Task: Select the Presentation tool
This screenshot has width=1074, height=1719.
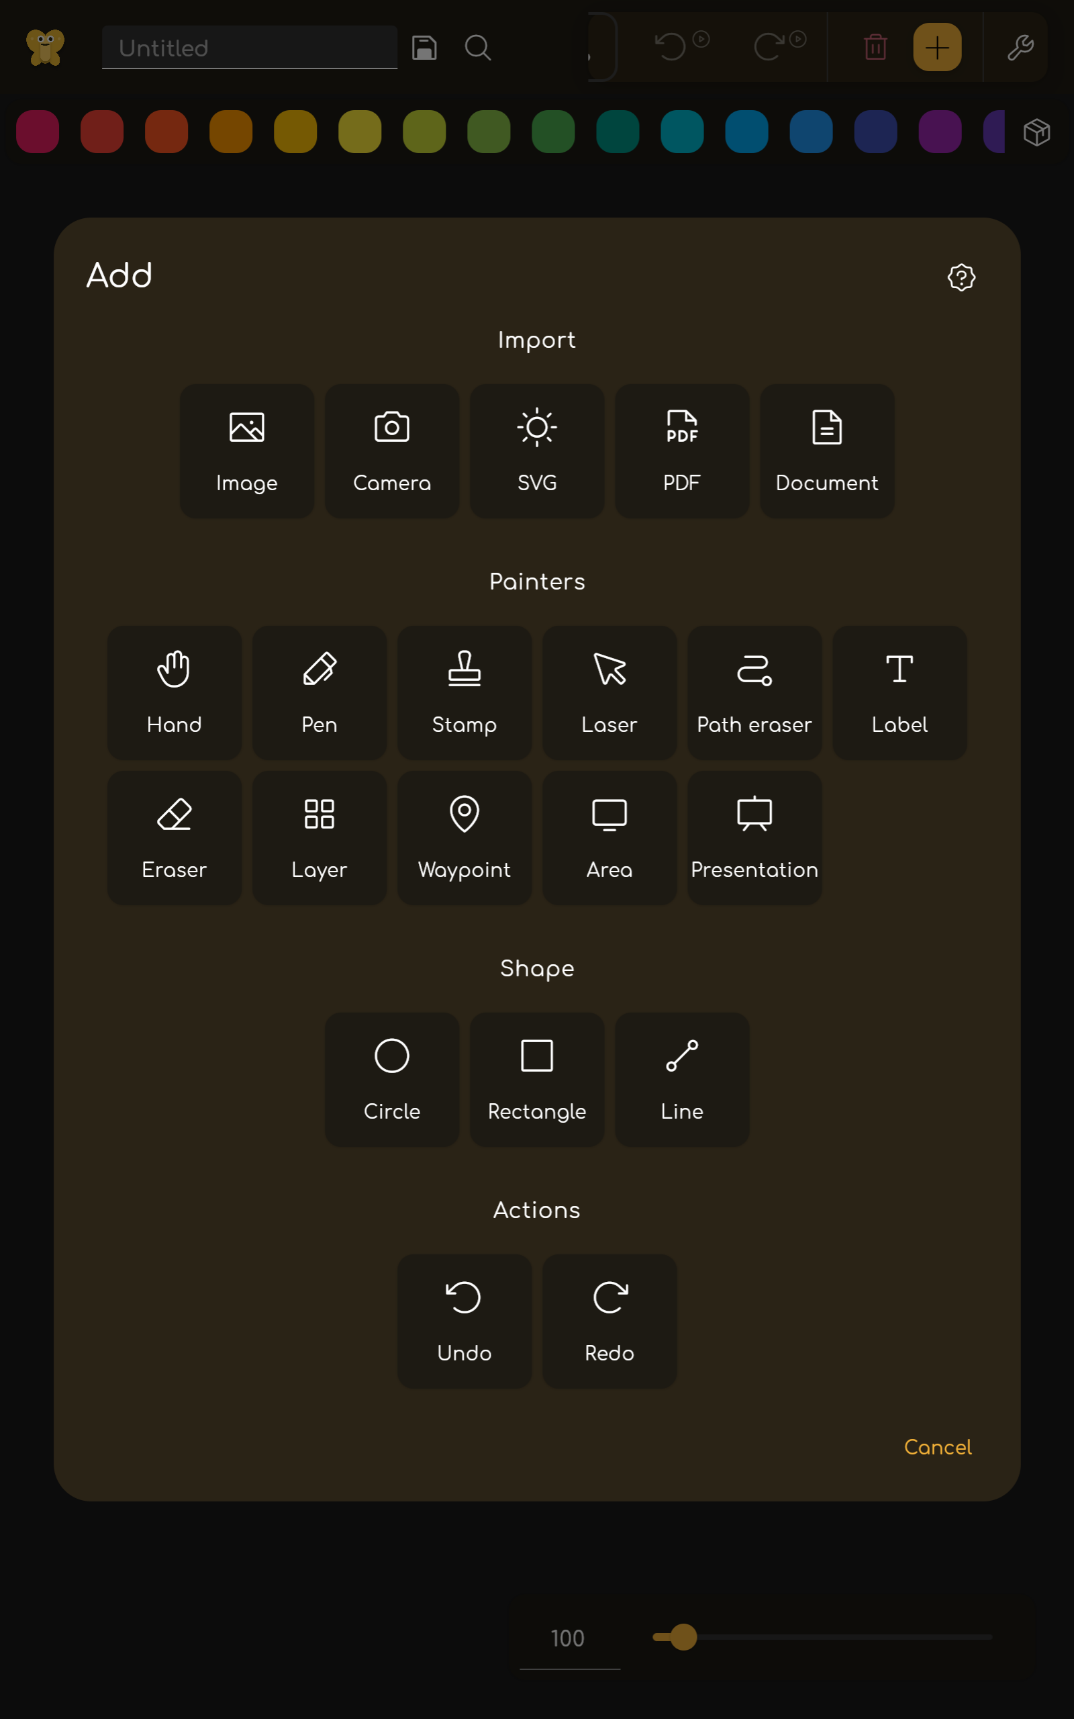Action: (754, 837)
